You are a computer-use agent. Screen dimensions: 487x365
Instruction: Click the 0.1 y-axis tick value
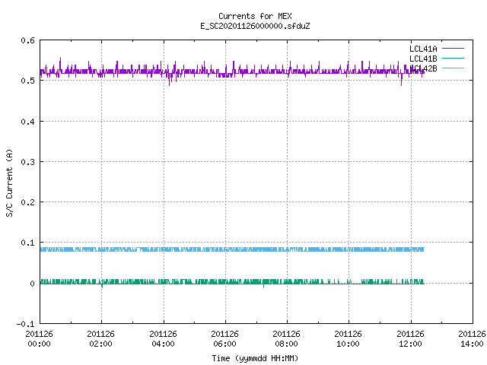coord(27,243)
